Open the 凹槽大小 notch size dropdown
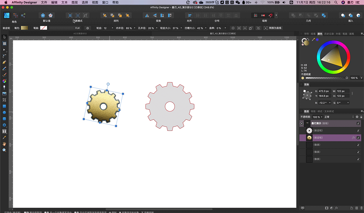364x213 pixels. tap(206, 28)
